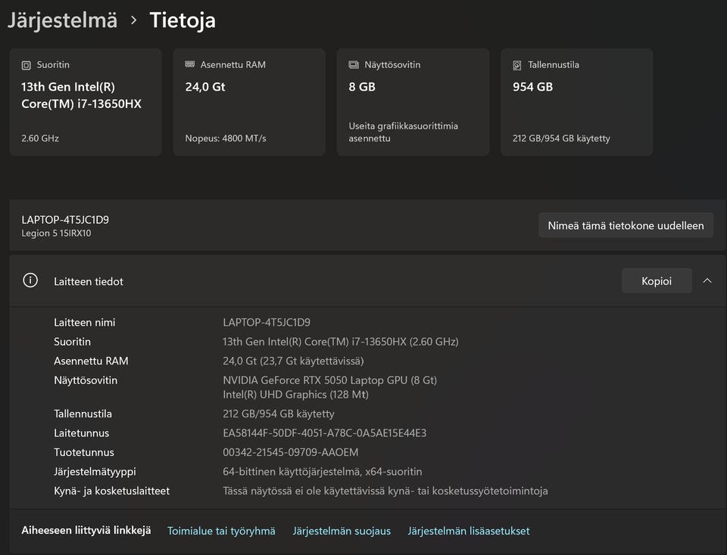Click the Järjestelmätyyppi label
This screenshot has height=555, width=727.
click(x=95, y=472)
